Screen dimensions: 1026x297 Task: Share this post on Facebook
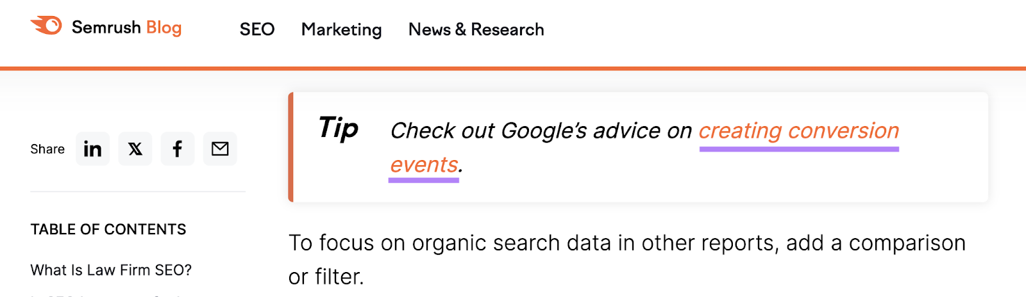coord(178,149)
